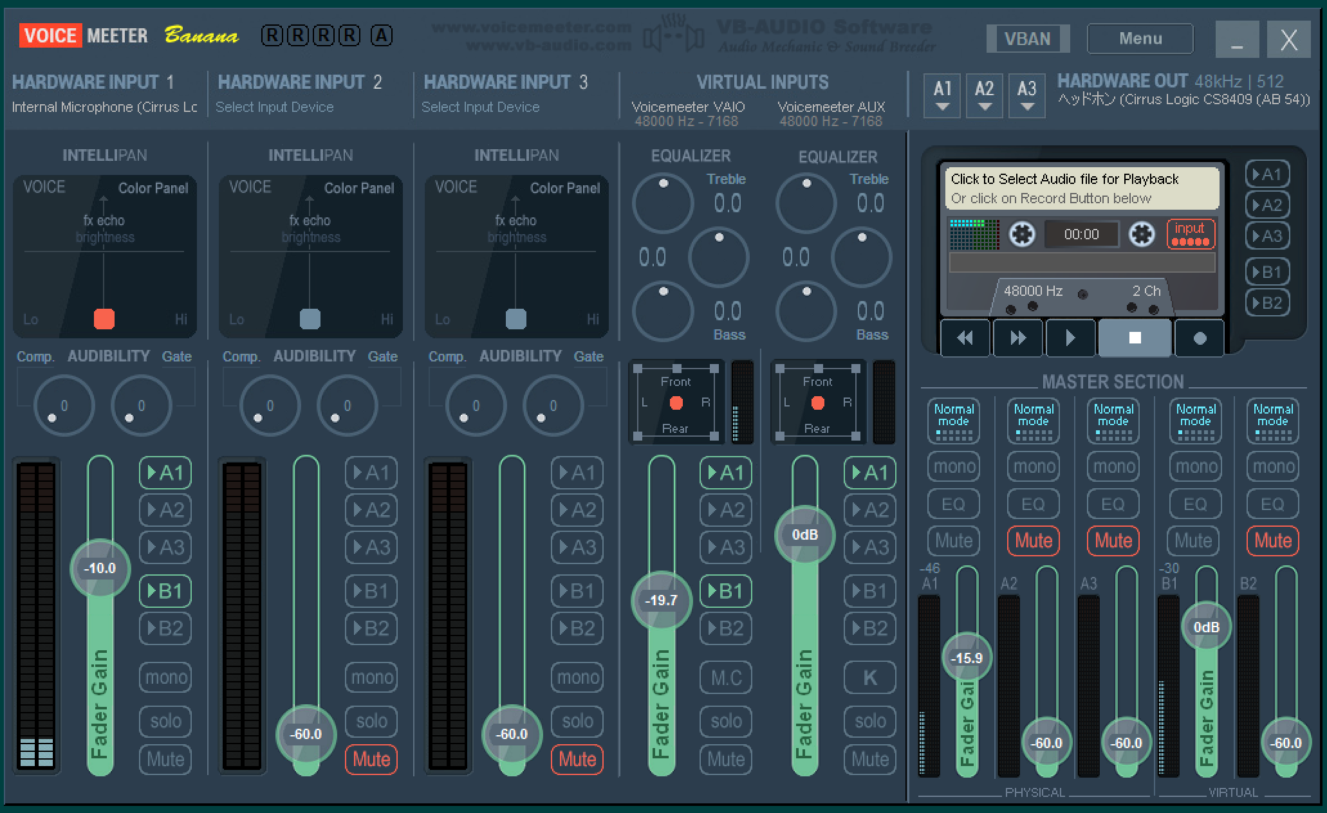Toggle the A1 bus Normal mode button
Screen dimensions: 1327x813
[x=953, y=421]
